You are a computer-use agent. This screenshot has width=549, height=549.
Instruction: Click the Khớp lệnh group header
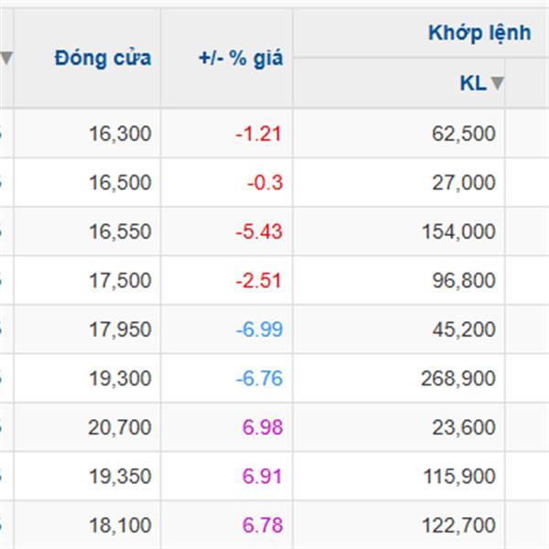click(x=479, y=33)
